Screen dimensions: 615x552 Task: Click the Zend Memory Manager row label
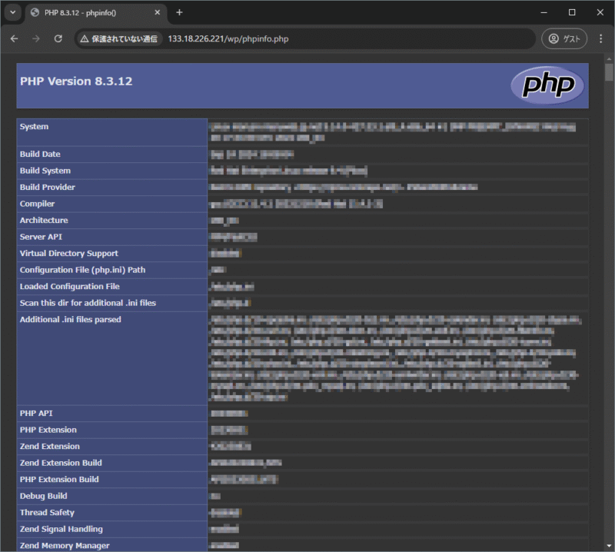point(65,545)
